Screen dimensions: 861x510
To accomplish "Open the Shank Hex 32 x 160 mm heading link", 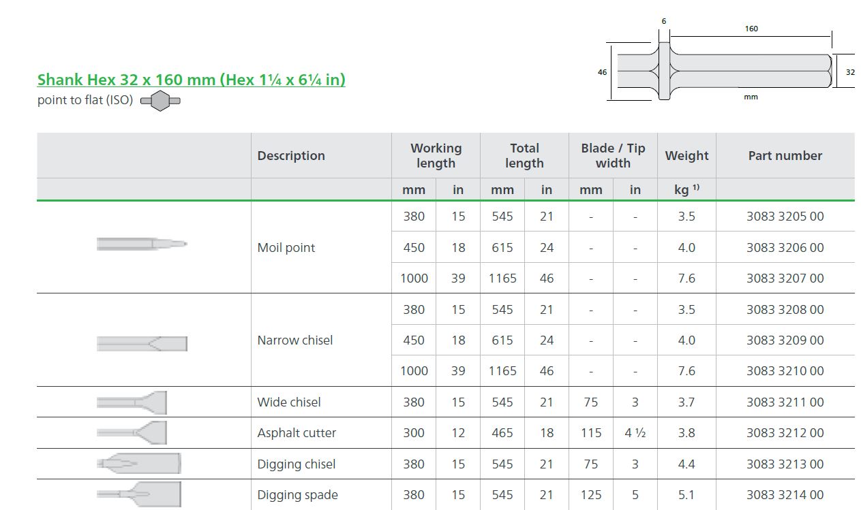I will [x=192, y=80].
